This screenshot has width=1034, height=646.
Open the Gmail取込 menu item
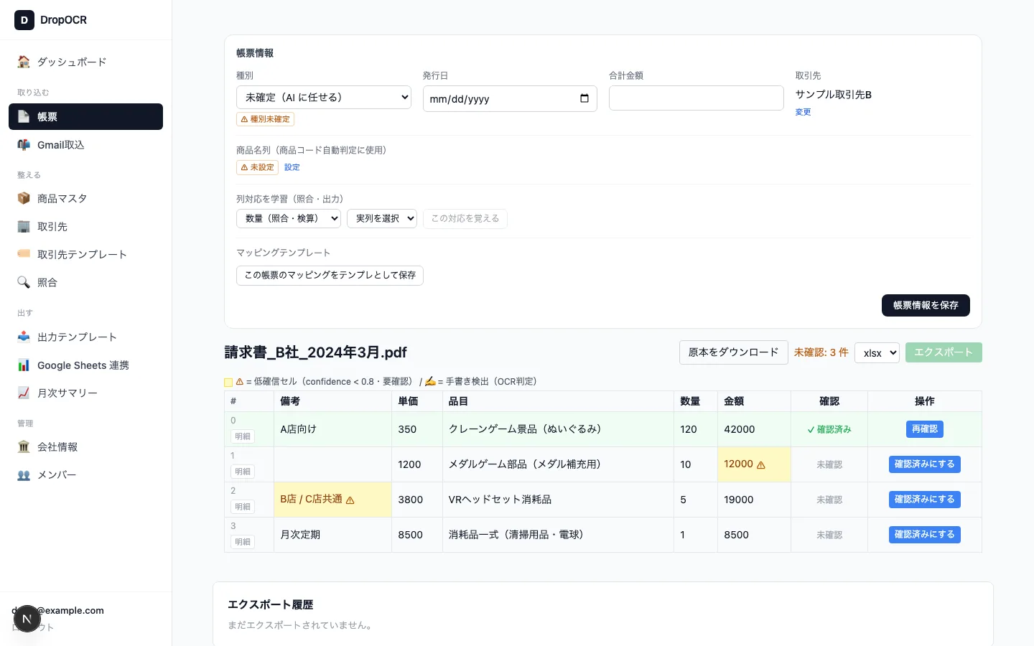(85, 145)
